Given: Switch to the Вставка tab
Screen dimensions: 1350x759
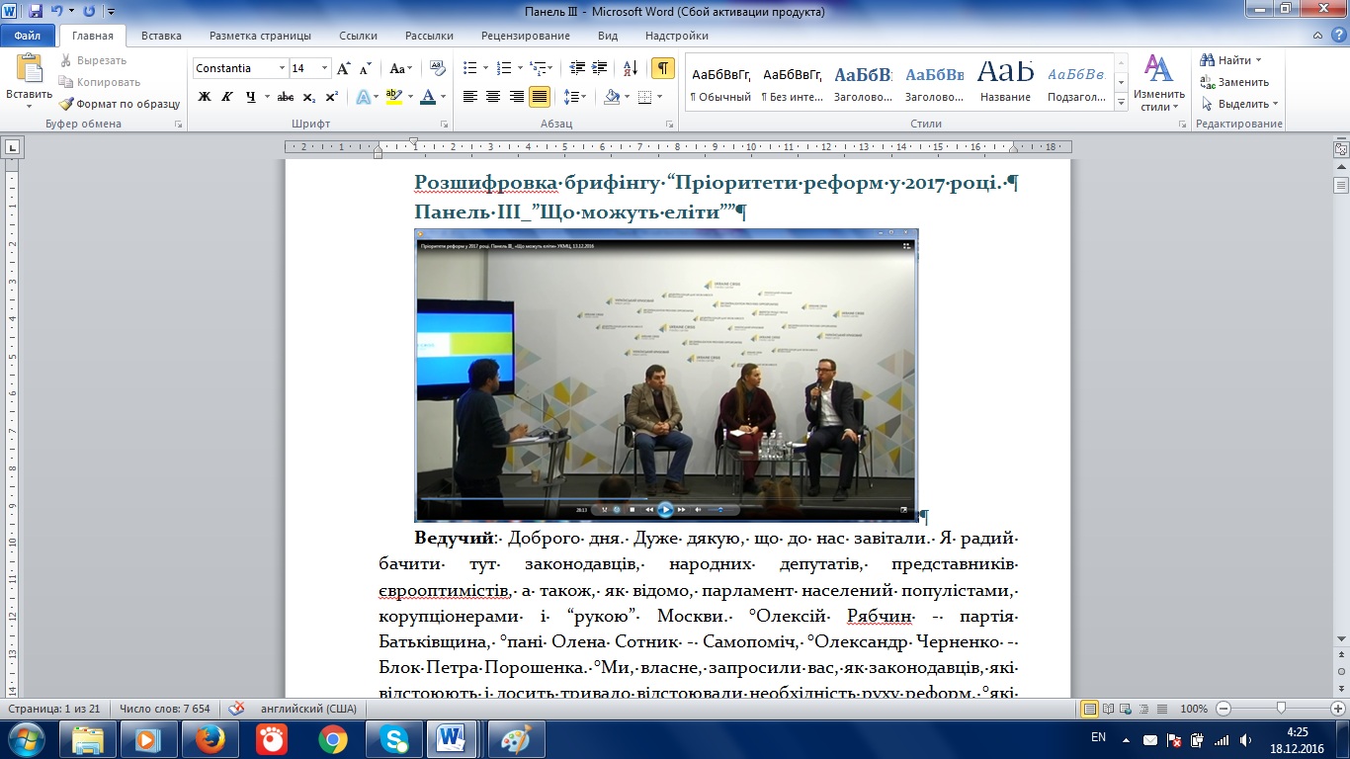Looking at the screenshot, I should (x=161, y=36).
